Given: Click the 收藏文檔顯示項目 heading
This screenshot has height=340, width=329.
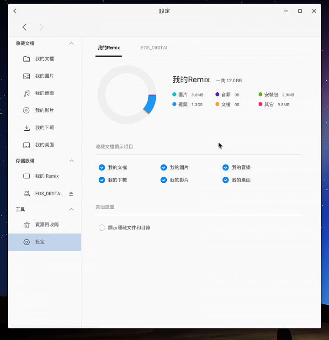Looking at the screenshot, I should (x=114, y=147).
